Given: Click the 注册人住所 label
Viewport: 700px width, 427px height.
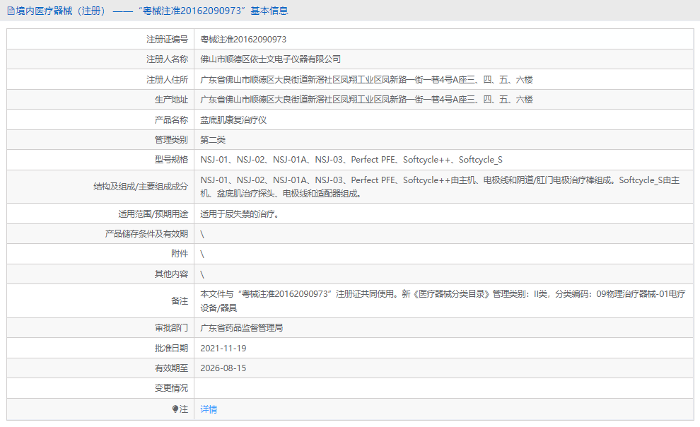Looking at the screenshot, I should 167,79.
